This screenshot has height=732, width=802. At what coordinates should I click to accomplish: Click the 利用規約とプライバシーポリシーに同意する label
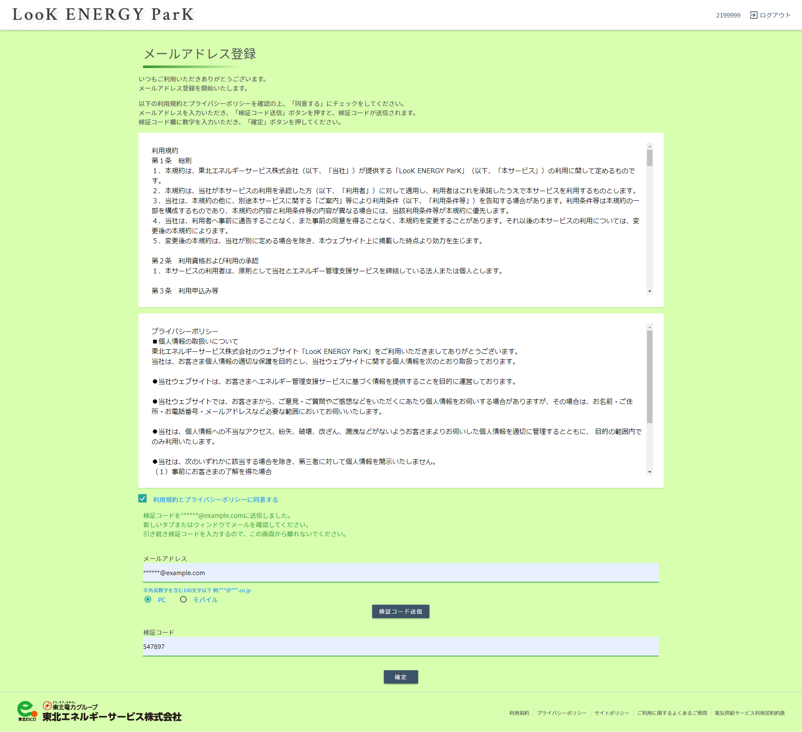(x=216, y=500)
